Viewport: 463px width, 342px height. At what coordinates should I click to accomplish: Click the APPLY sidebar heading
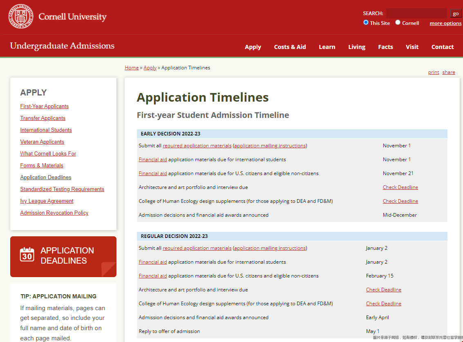point(34,93)
